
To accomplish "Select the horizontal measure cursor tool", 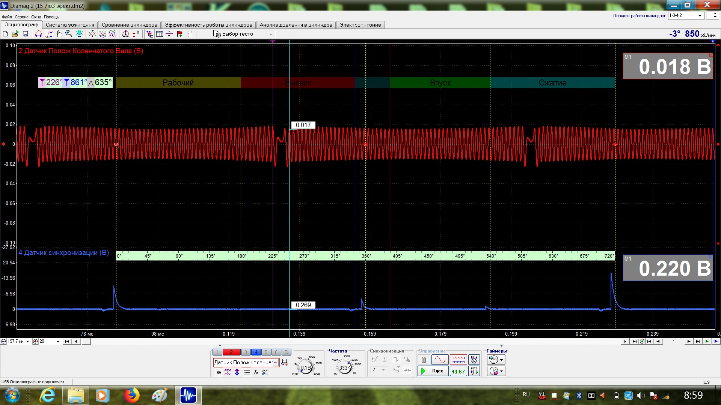I will (x=39, y=34).
